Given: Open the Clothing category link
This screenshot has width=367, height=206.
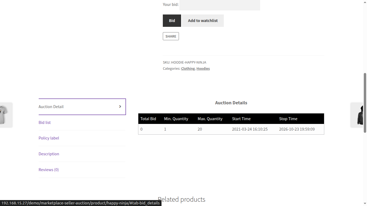Looking at the screenshot, I should (188, 69).
